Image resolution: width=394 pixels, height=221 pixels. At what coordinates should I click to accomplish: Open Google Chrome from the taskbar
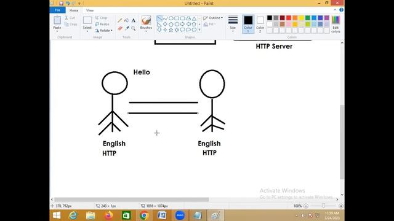pyautogui.click(x=144, y=215)
